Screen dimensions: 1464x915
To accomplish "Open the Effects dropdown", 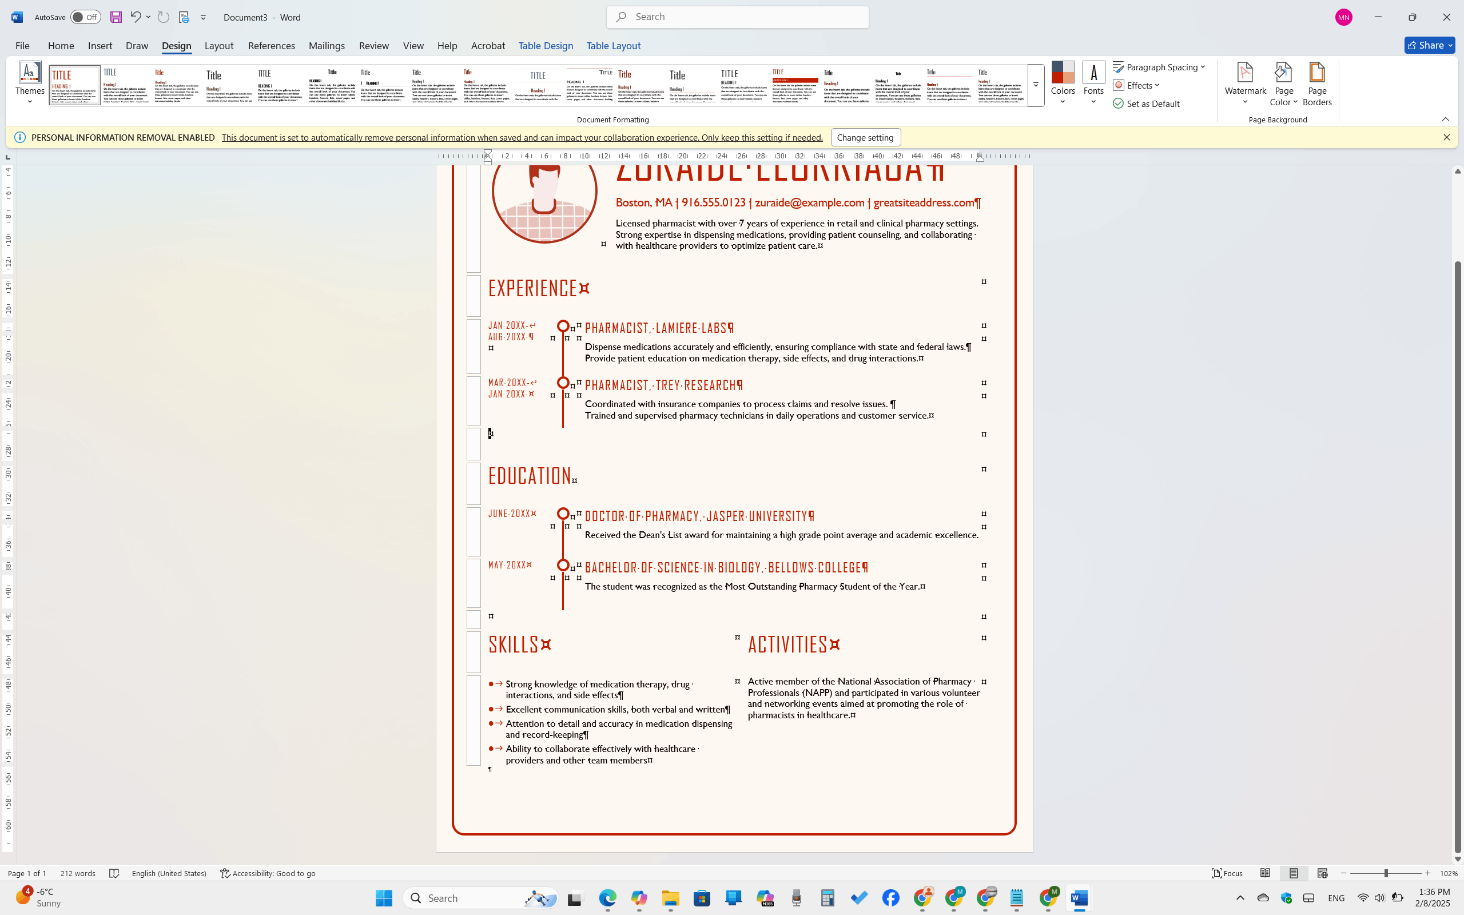I will 1136,85.
